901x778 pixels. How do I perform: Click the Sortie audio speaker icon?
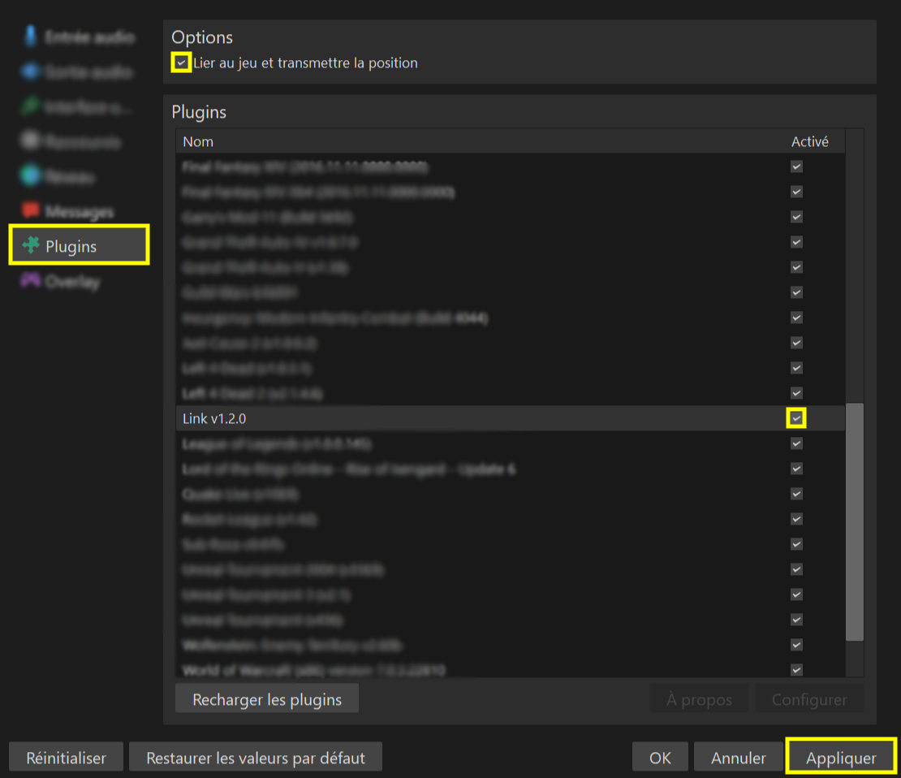point(32,72)
